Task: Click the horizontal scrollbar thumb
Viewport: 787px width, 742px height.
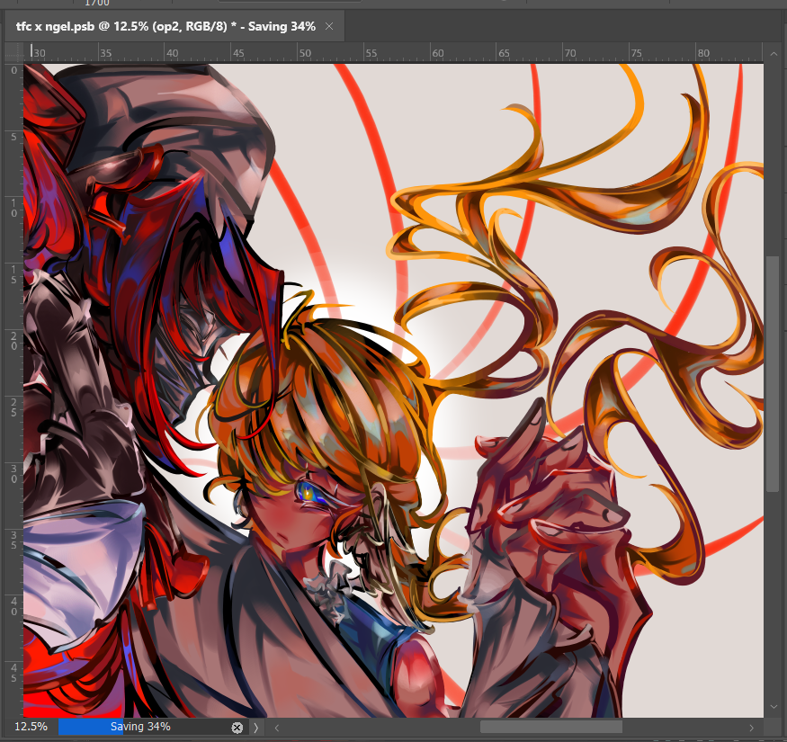Action: point(551,727)
